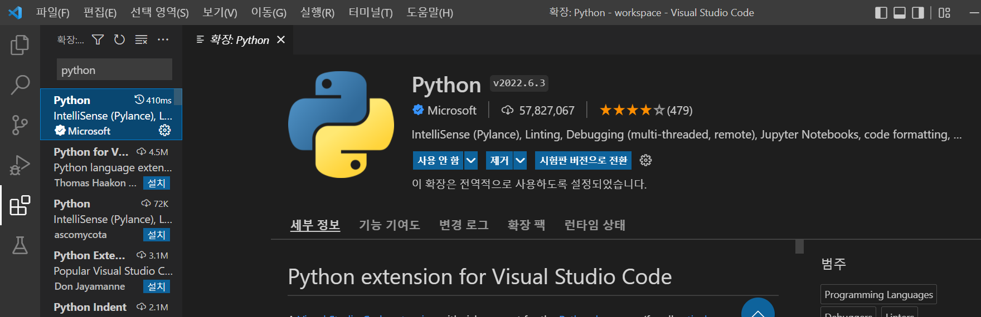Screen dimensions: 981x317
Task: Open the Testing flask view
Action: pyautogui.click(x=20, y=245)
